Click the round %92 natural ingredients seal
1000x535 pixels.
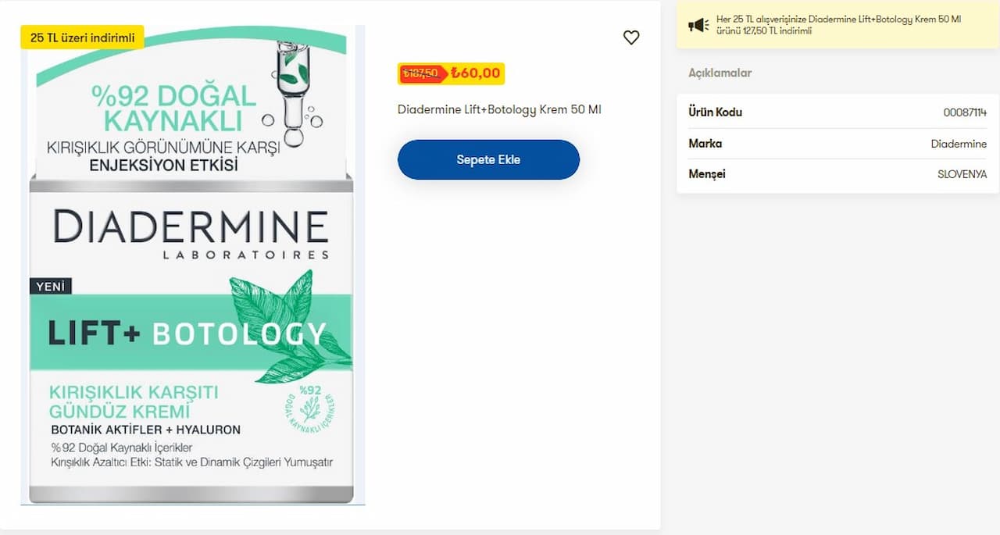[310, 408]
